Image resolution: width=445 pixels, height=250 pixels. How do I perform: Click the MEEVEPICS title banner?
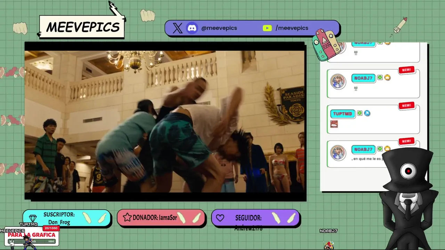pos(82,27)
